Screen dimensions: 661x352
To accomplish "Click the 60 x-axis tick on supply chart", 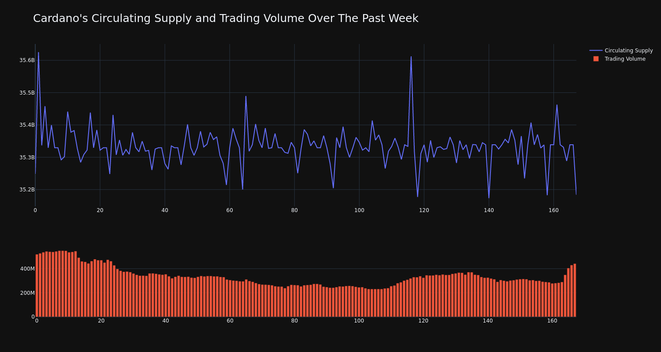I will coord(230,210).
